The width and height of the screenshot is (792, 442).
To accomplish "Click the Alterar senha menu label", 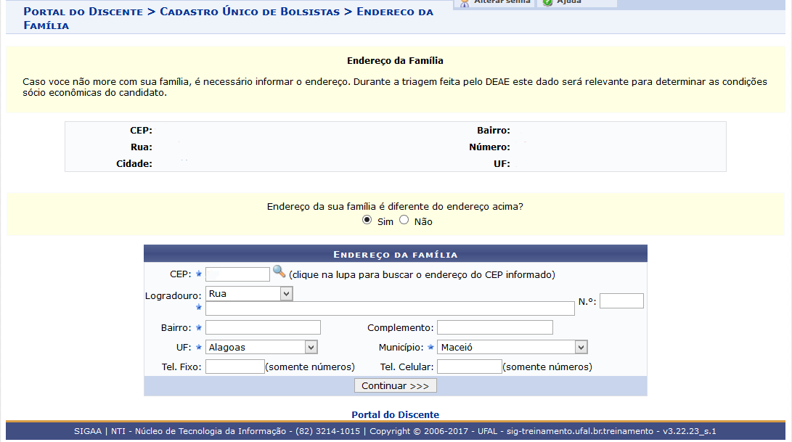I will coord(502,3).
